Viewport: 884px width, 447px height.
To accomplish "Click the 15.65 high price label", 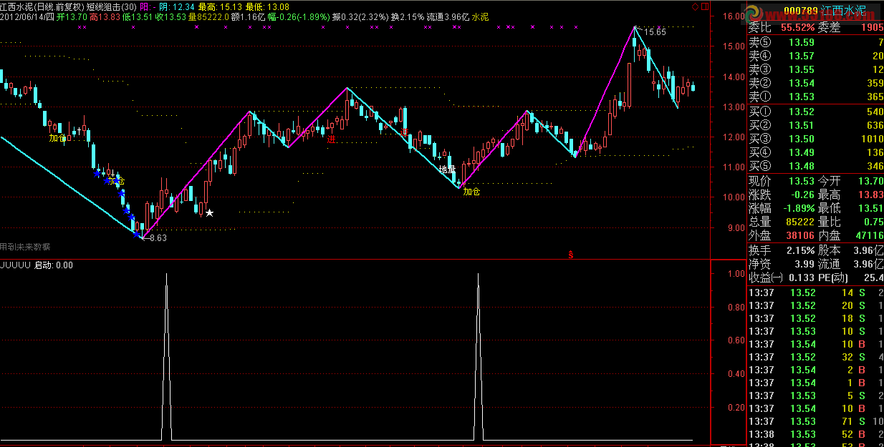I will [x=653, y=32].
